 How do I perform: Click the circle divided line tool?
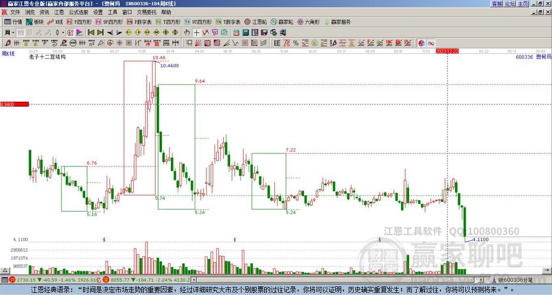pyautogui.click(x=73, y=43)
